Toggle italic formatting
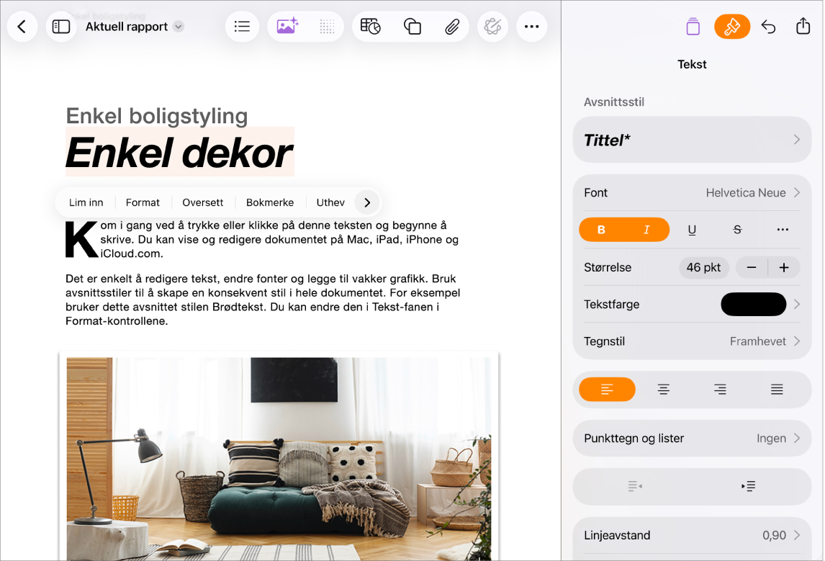Screen dimensions: 825x561 [646, 230]
